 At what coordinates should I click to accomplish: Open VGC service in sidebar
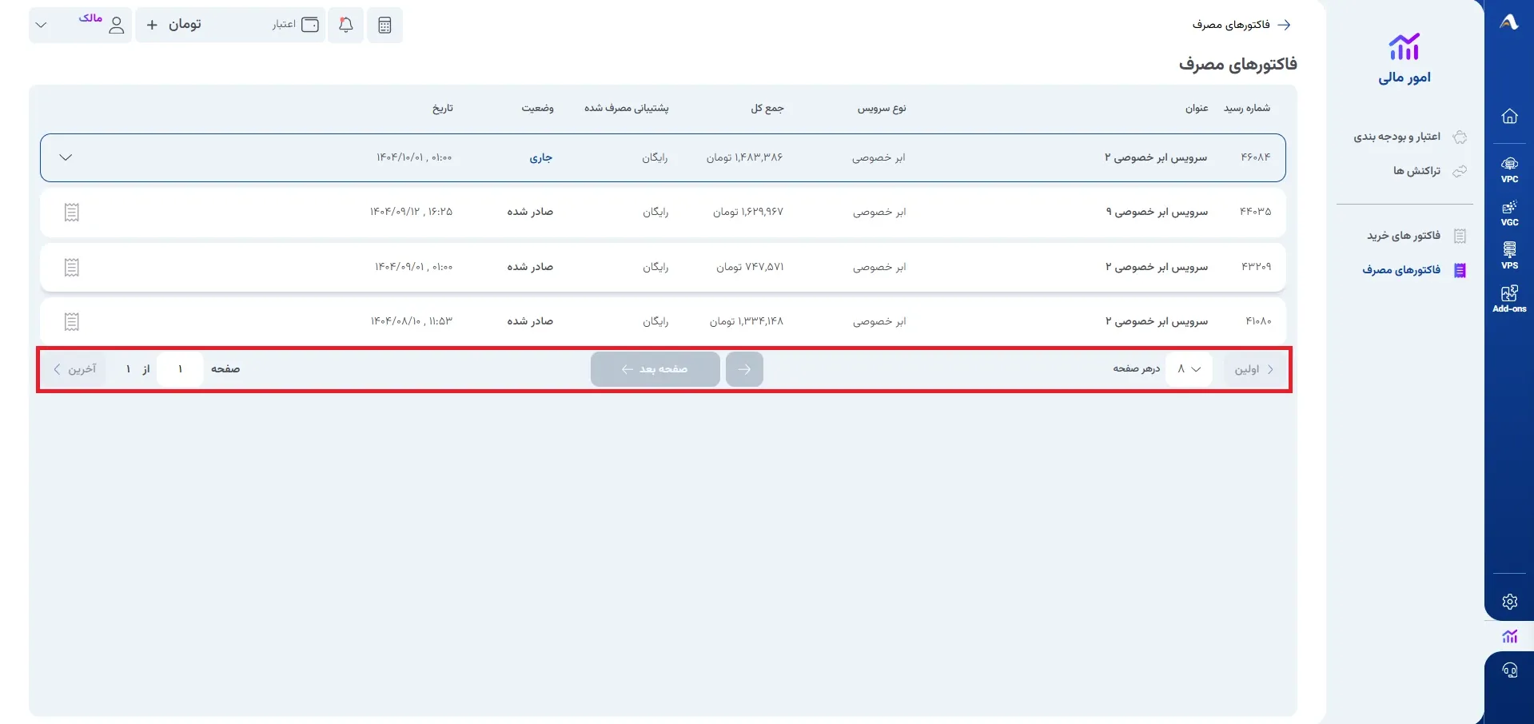point(1509,213)
